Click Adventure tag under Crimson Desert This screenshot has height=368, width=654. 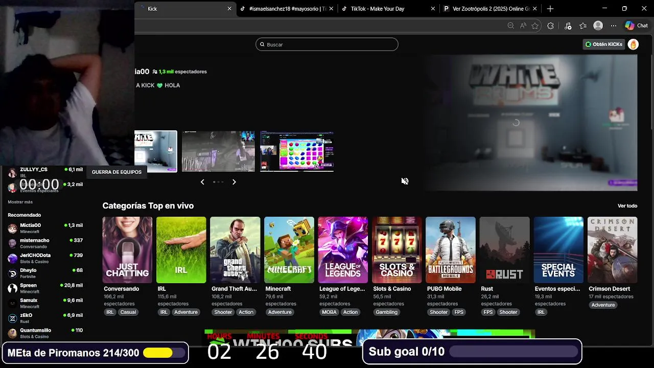click(x=603, y=305)
